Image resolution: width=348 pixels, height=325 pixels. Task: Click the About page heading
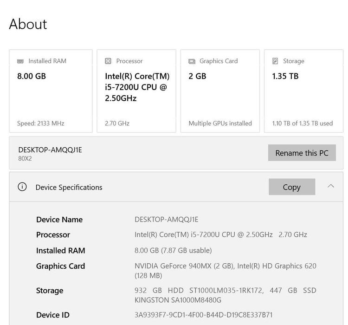28,24
